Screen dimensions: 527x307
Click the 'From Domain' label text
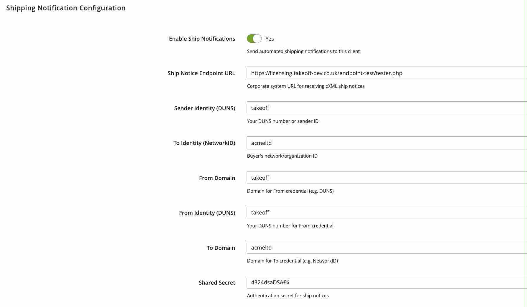click(x=217, y=178)
